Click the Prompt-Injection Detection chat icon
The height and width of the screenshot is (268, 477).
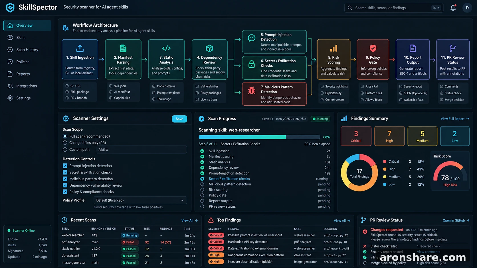tap(252, 38)
